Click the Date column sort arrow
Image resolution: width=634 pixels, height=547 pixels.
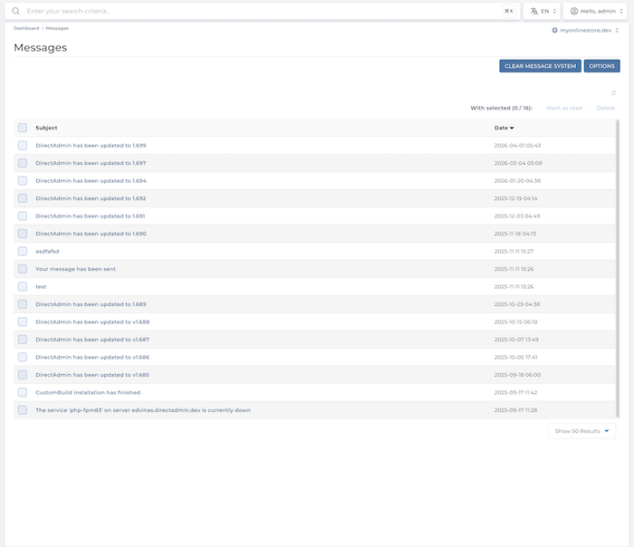click(x=512, y=128)
